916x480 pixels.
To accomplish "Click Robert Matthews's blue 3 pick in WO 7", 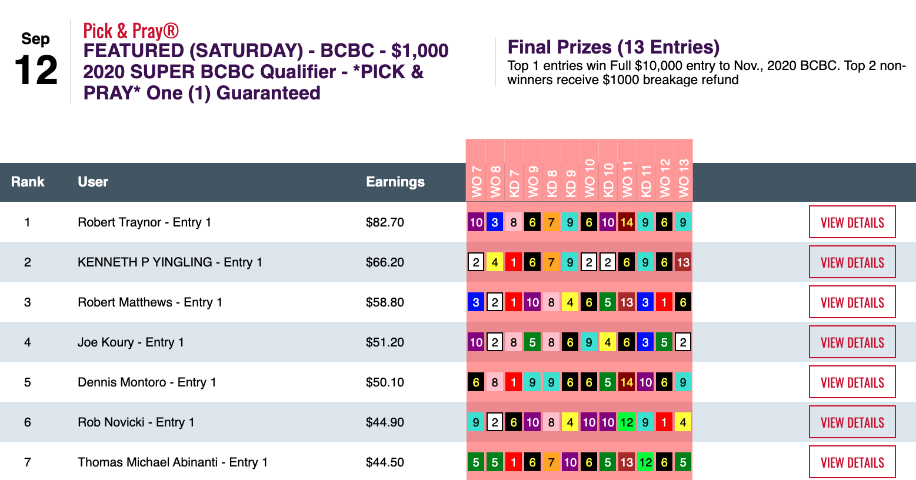I will [x=476, y=302].
